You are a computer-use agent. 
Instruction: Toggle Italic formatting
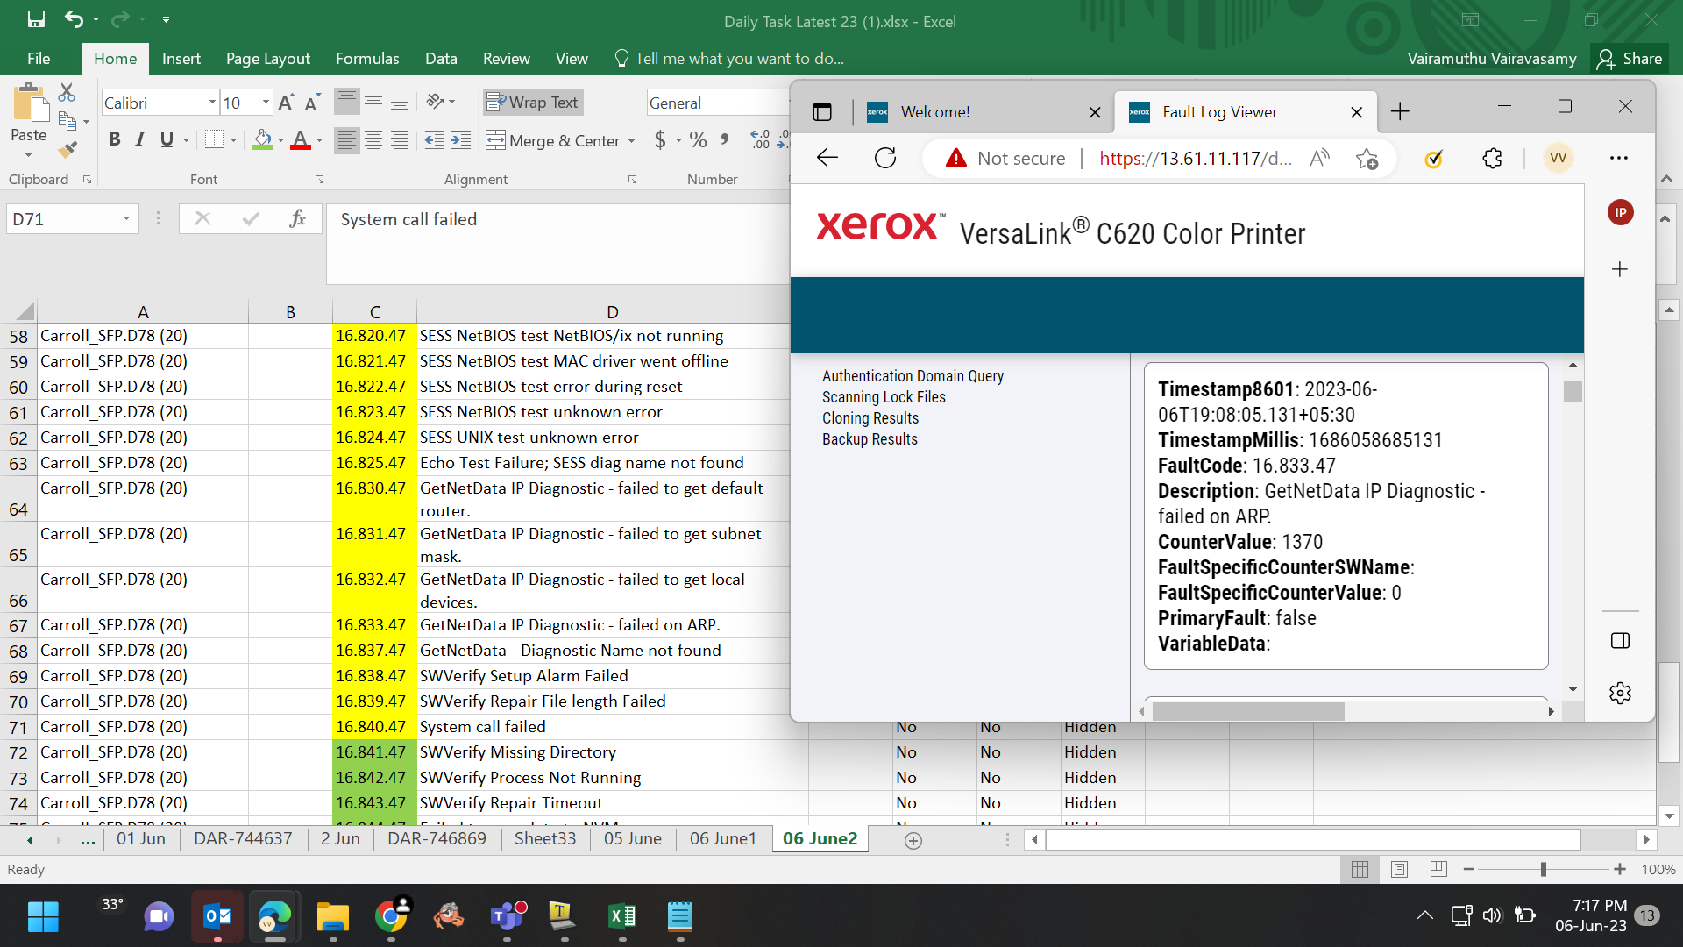pos(140,139)
